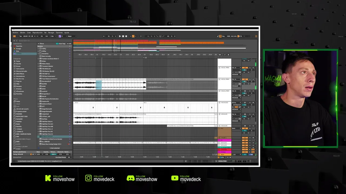Open the All Ins dropdown on VOCALES2
Image resolution: width=346 pixels, height=194 pixels.
pos(236,102)
